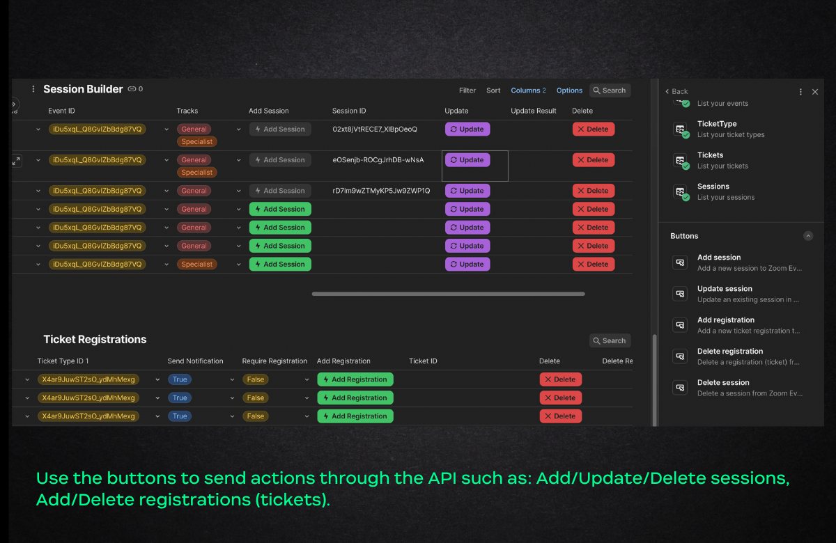Click the horizontal scrollbar under Session Builder
The image size is (836, 543).
tap(448, 294)
